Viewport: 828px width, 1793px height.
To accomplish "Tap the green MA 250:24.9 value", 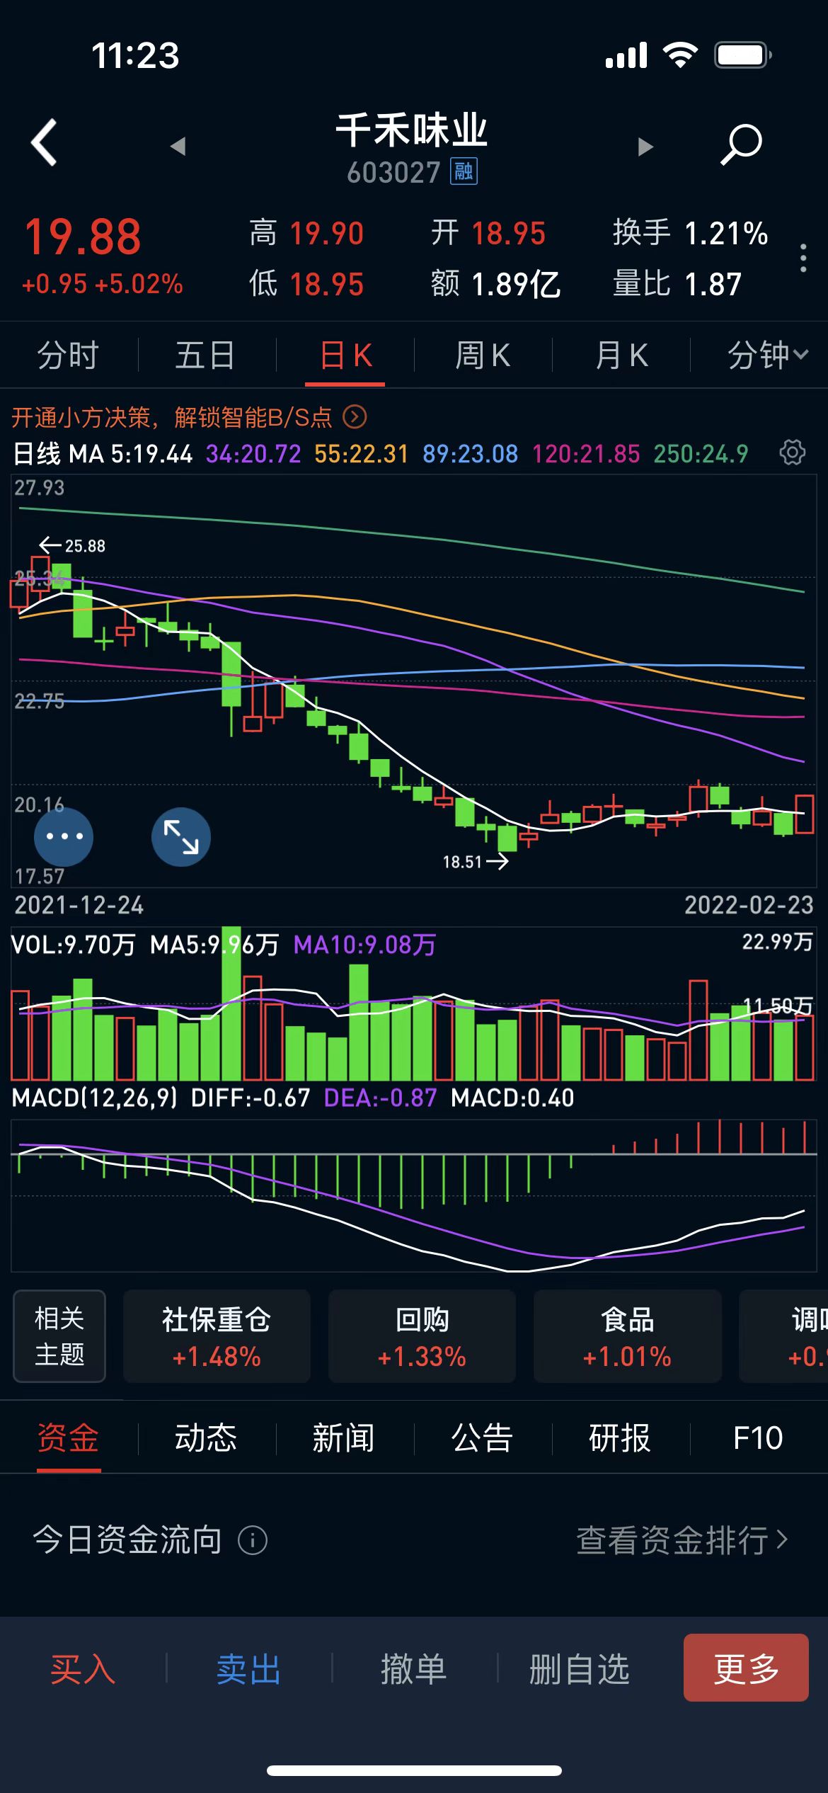I will click(701, 453).
